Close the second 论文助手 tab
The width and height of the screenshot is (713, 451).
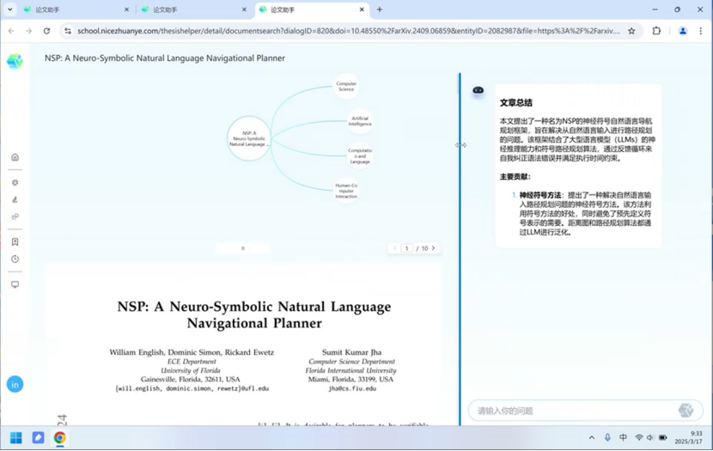tap(244, 9)
